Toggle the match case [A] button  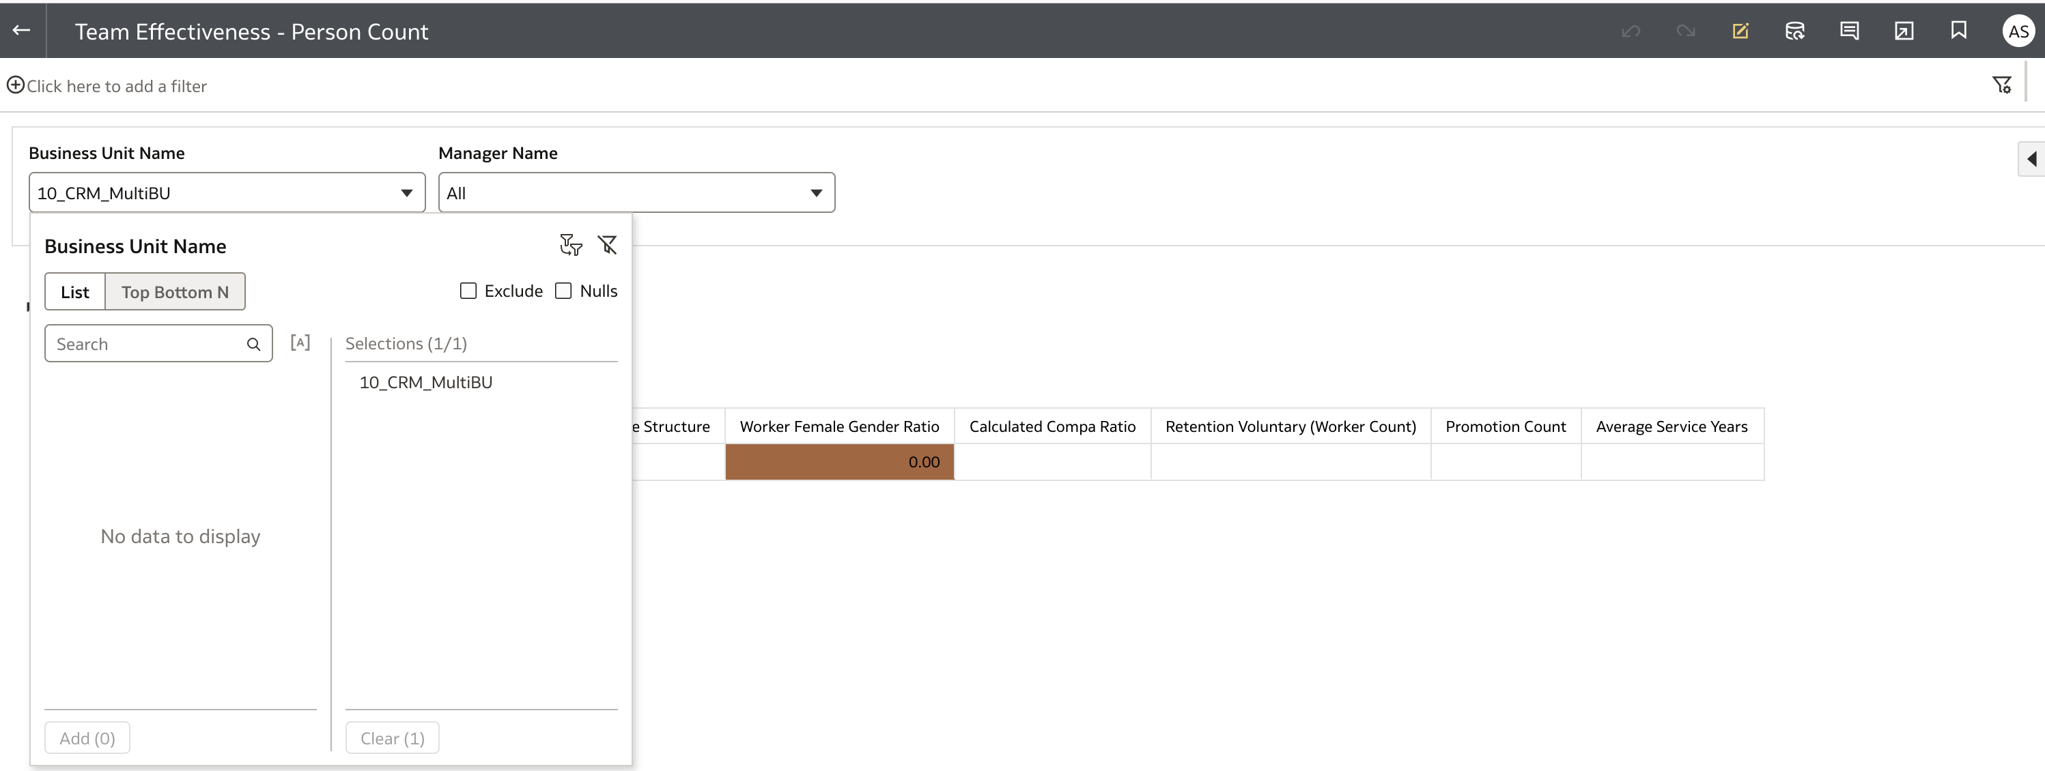pyautogui.click(x=300, y=343)
